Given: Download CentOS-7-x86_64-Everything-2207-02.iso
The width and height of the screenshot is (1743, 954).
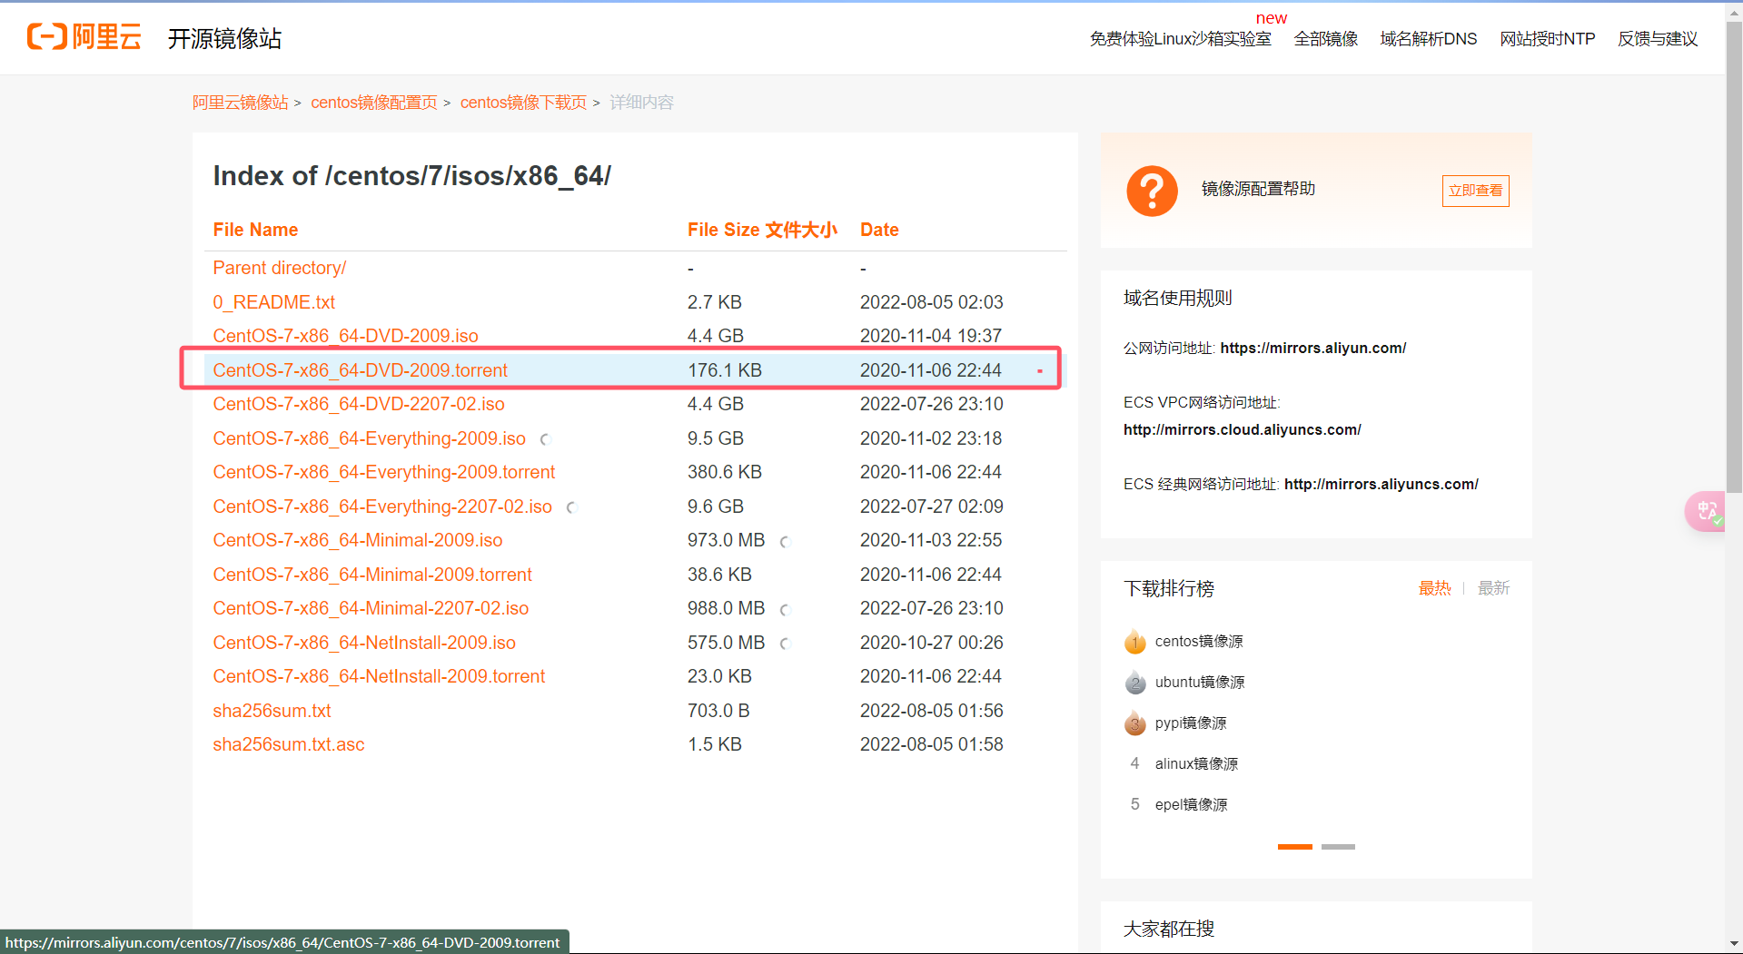Looking at the screenshot, I should (381, 507).
